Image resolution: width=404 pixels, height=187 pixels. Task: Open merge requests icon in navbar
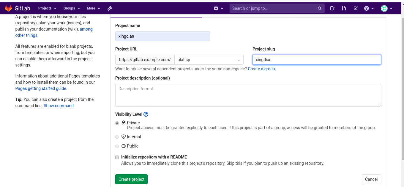click(344, 8)
